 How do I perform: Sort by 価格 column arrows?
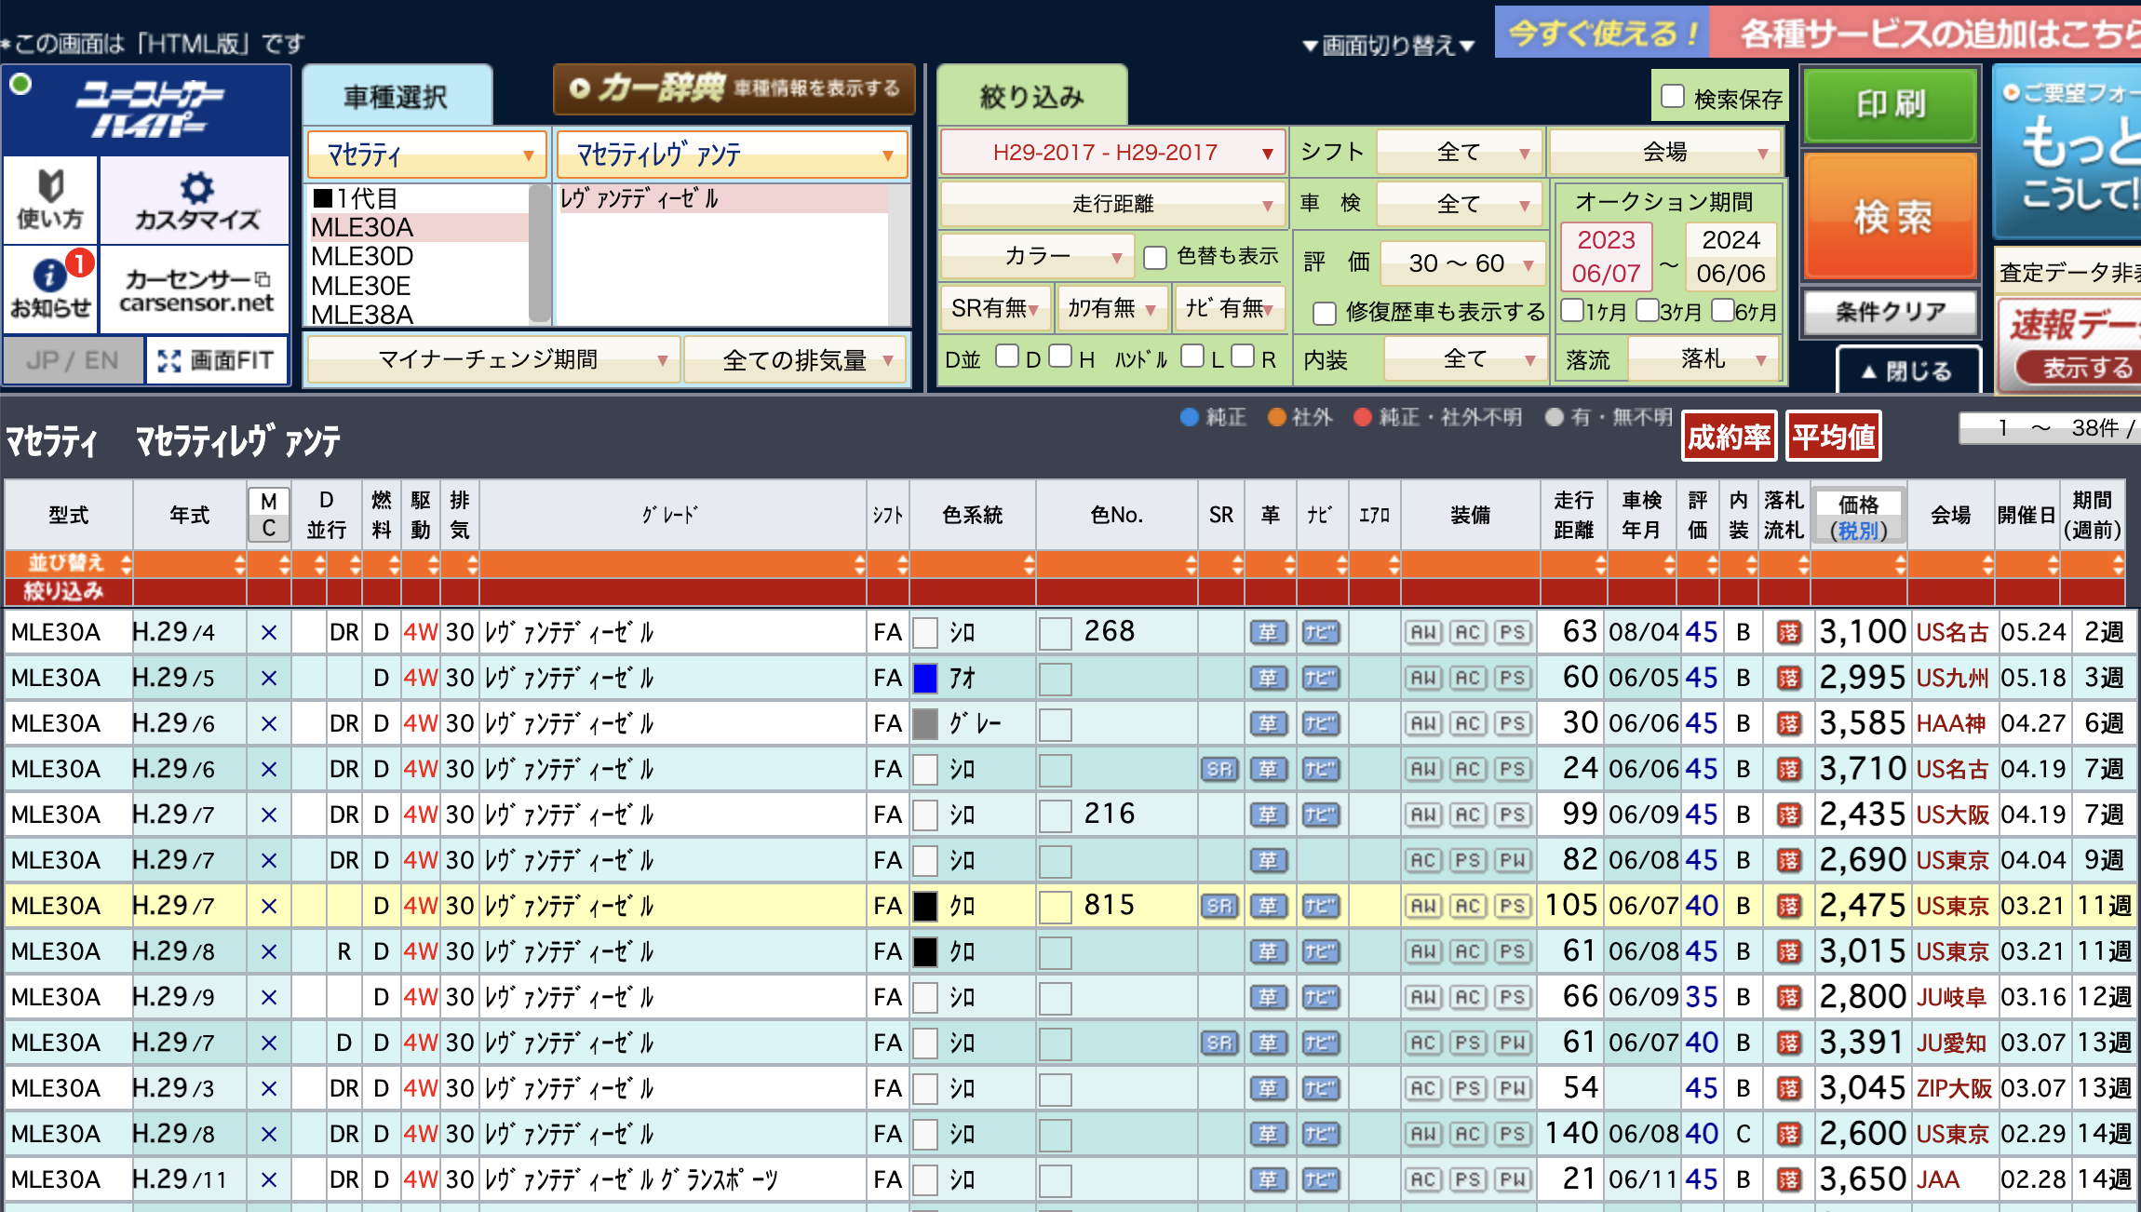1899,564
